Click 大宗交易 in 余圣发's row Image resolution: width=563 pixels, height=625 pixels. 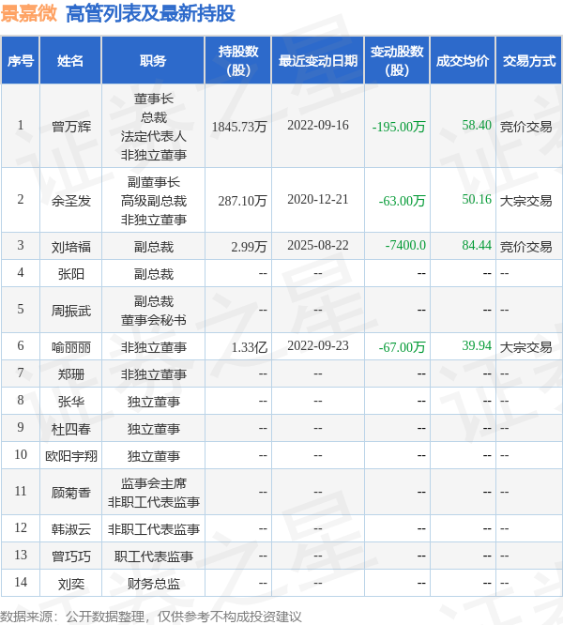click(x=526, y=201)
